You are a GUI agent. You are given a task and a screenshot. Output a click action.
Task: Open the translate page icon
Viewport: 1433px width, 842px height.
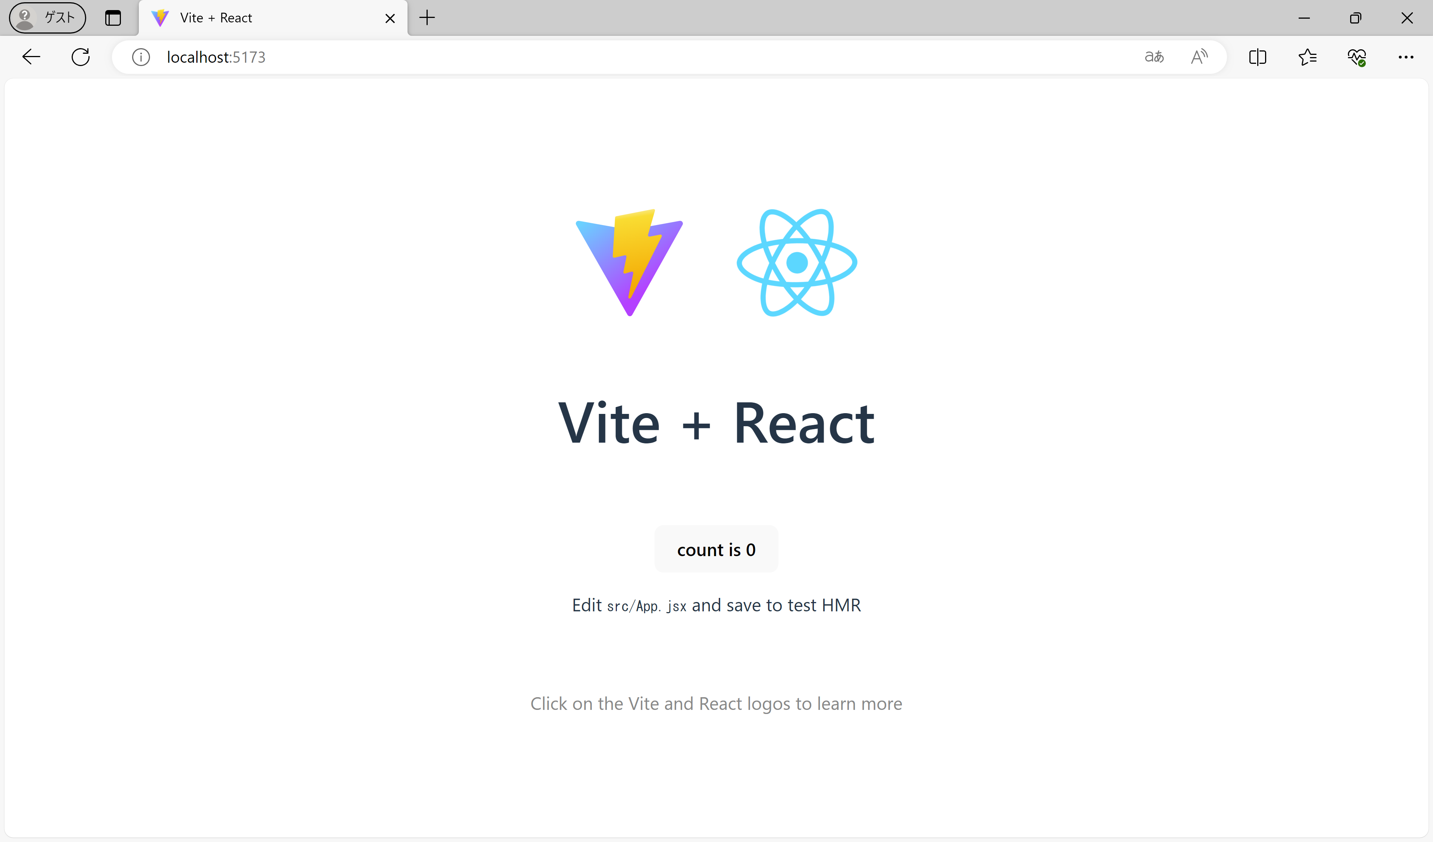(1154, 57)
